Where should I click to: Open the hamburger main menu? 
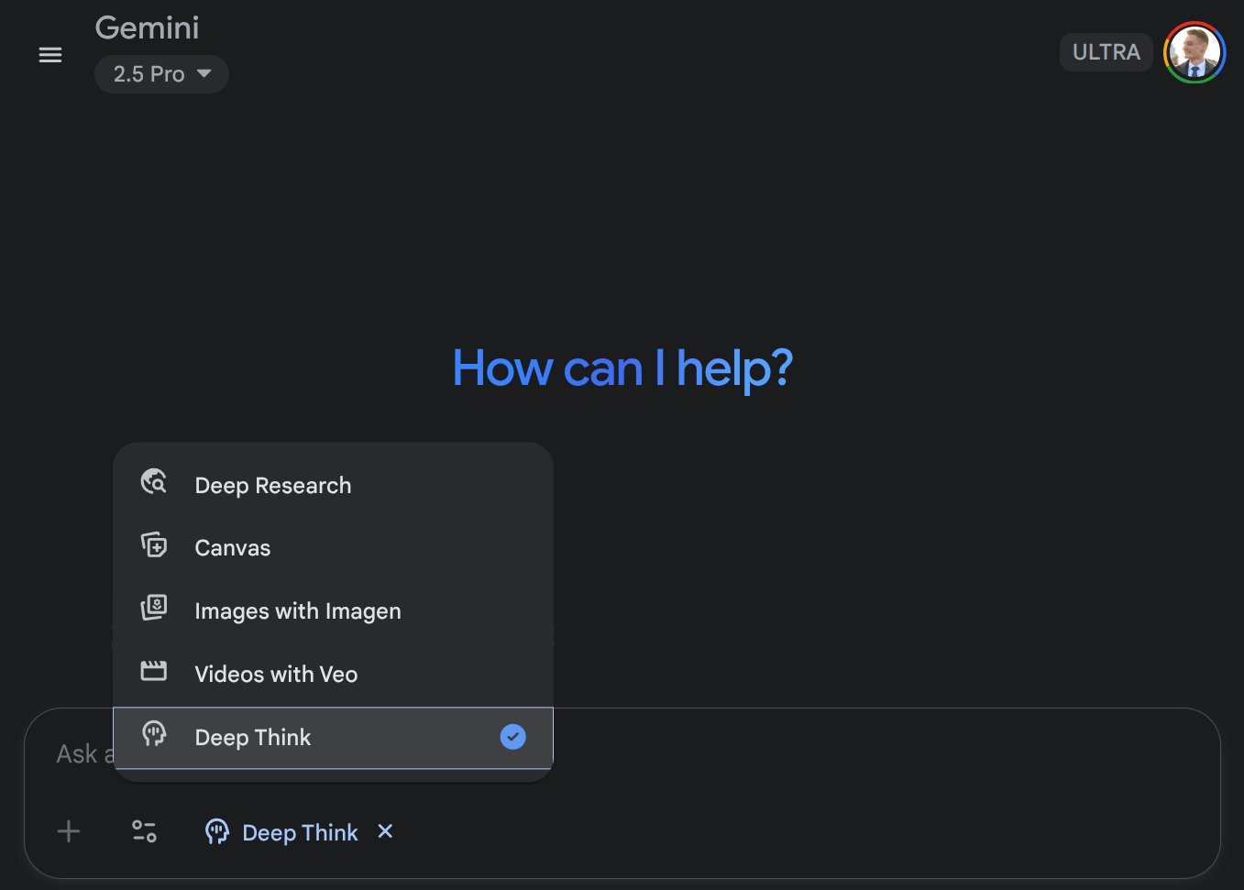[50, 55]
